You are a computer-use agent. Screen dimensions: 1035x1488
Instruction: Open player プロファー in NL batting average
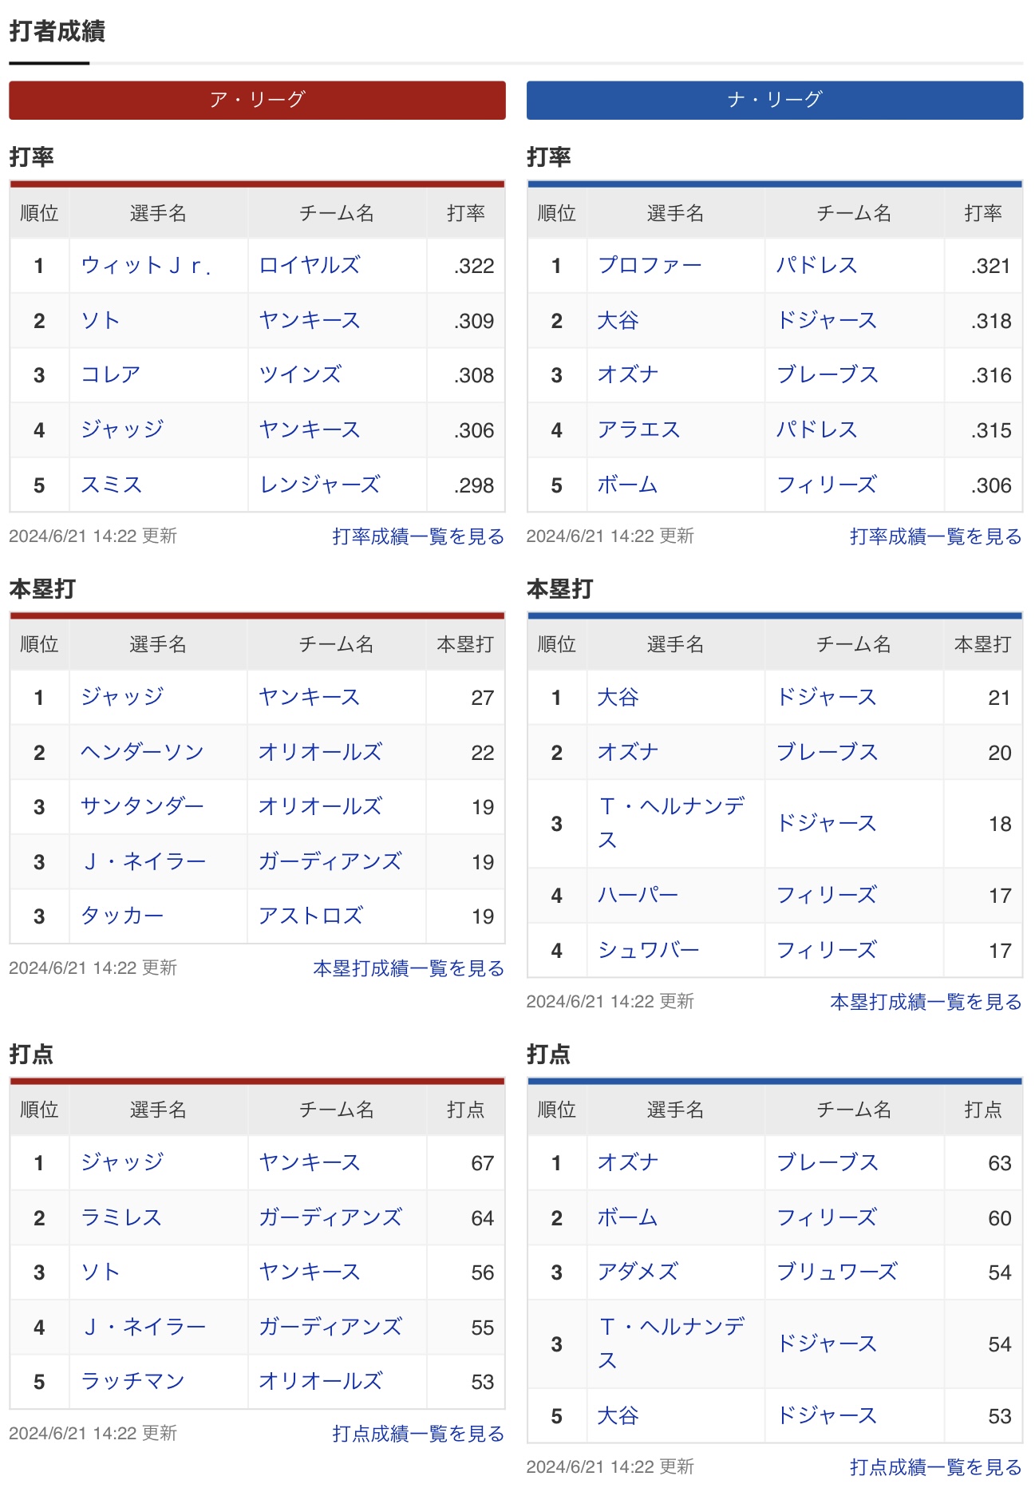pos(650,266)
